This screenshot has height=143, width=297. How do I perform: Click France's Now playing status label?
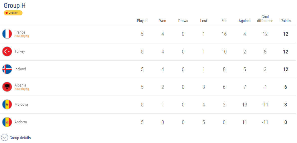click(x=22, y=36)
